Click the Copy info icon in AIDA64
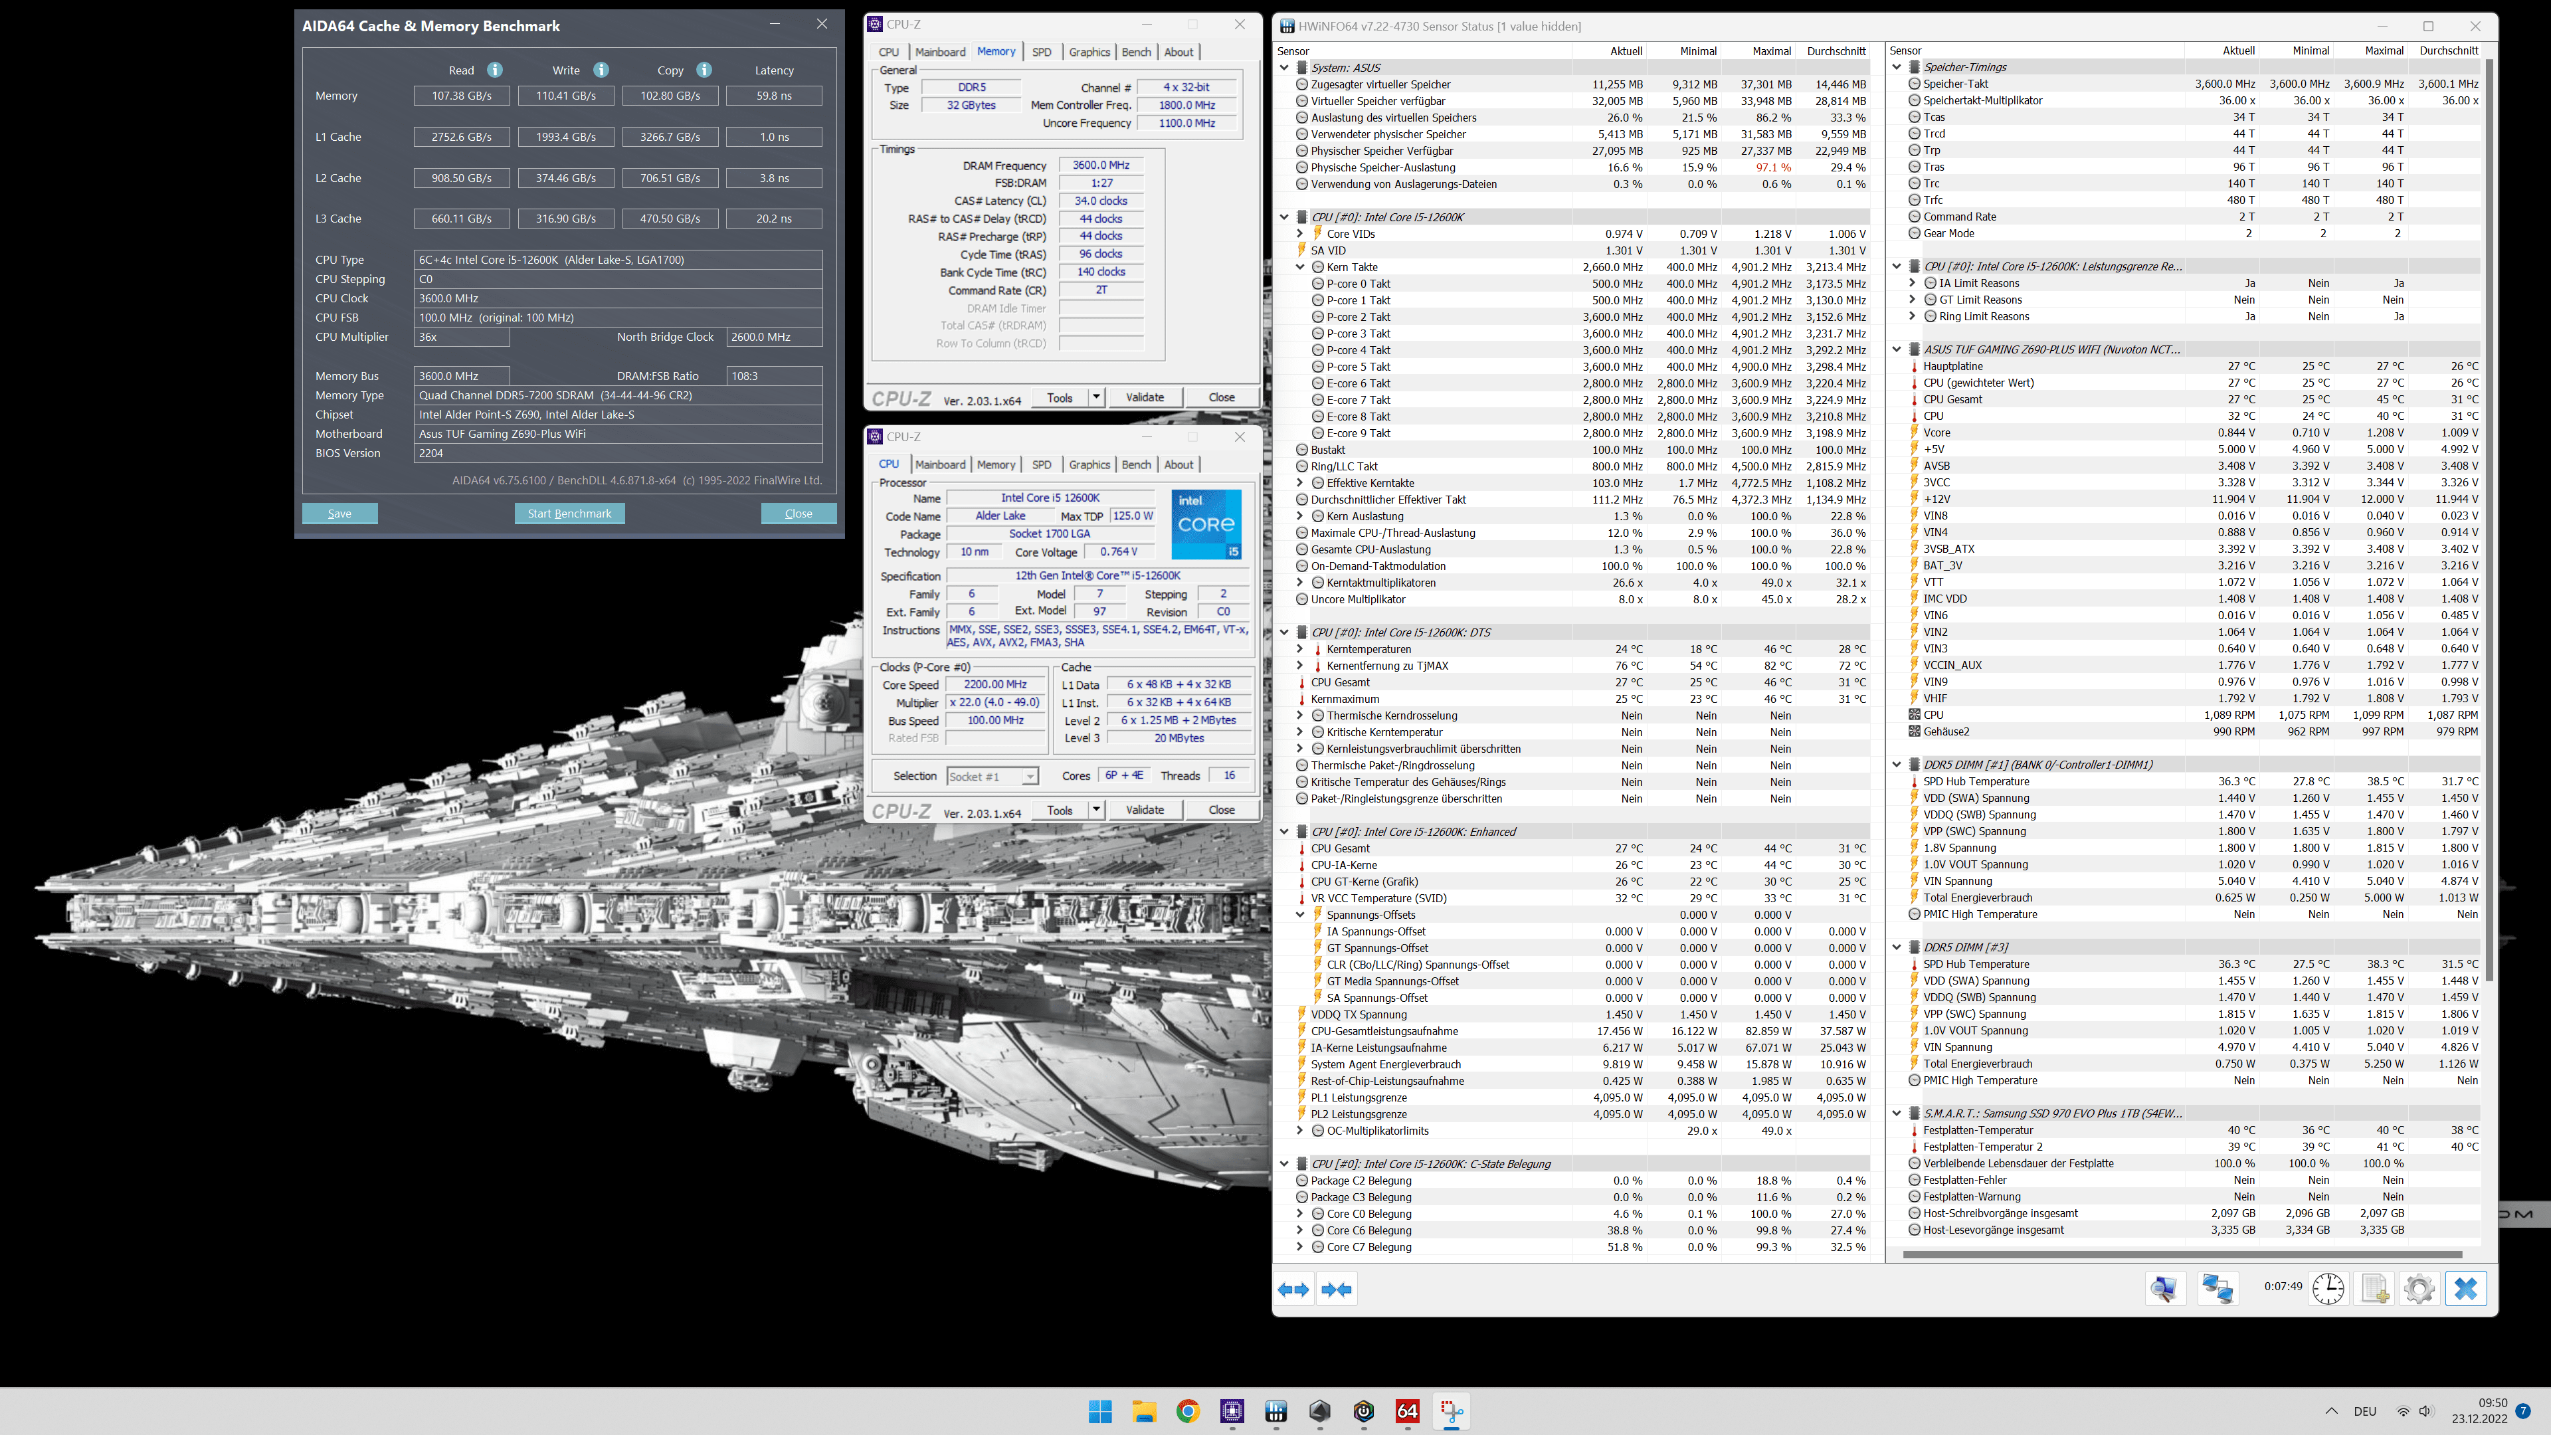Image resolution: width=2551 pixels, height=1435 pixels. click(x=704, y=70)
